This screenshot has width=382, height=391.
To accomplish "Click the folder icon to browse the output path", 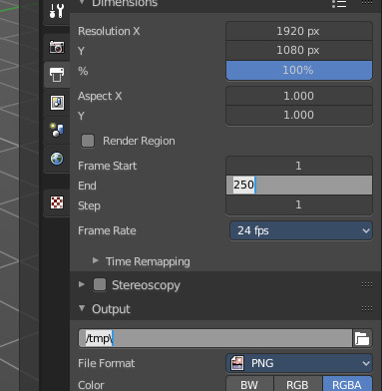I will 362,338.
